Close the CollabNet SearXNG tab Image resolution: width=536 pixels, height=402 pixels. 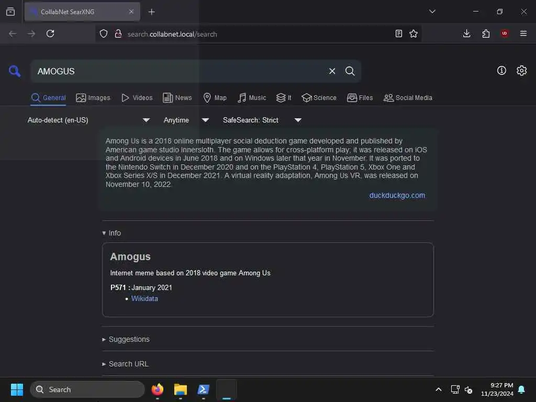coord(131,12)
